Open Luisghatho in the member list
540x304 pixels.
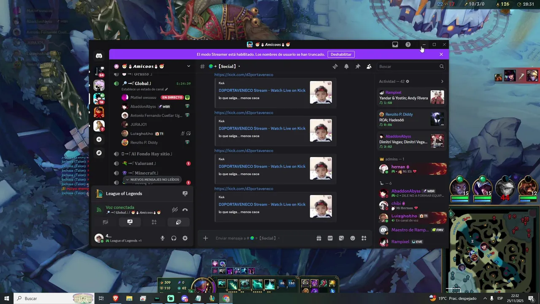[412, 218]
